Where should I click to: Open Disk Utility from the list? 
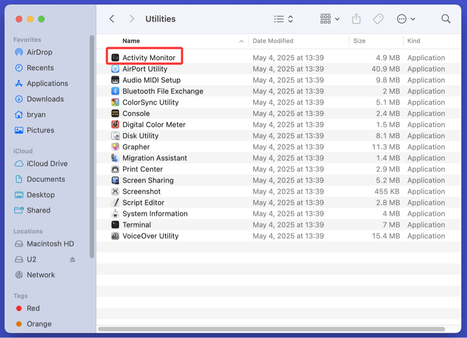click(141, 136)
